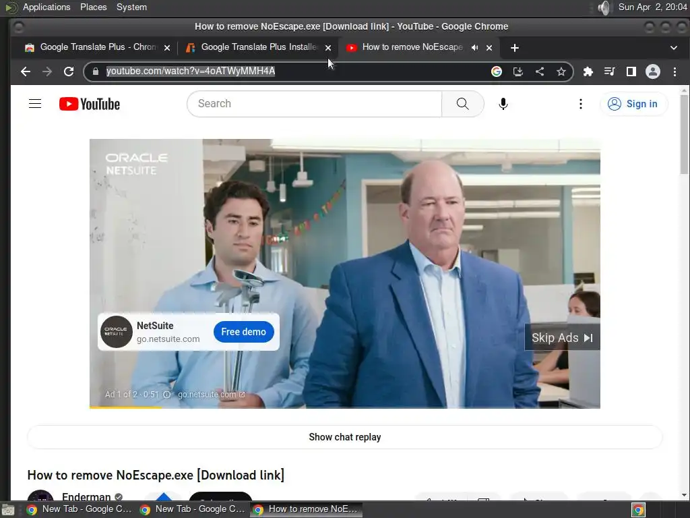The image size is (690, 518).
Task: Toggle the Chrome side panel
Action: click(x=631, y=71)
